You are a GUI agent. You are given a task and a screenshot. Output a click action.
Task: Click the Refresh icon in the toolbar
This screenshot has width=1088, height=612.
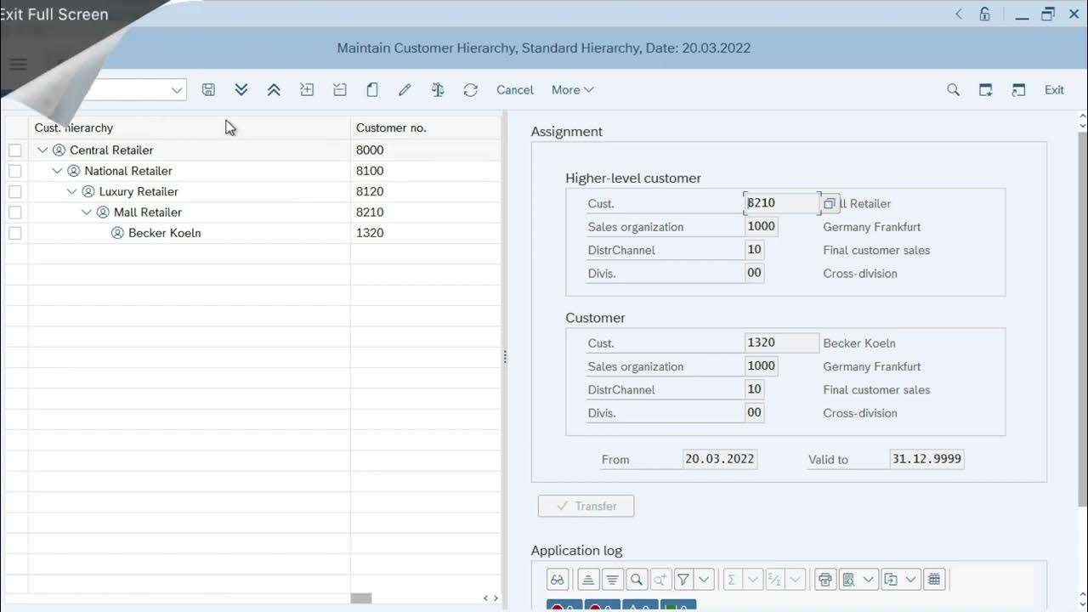click(471, 90)
